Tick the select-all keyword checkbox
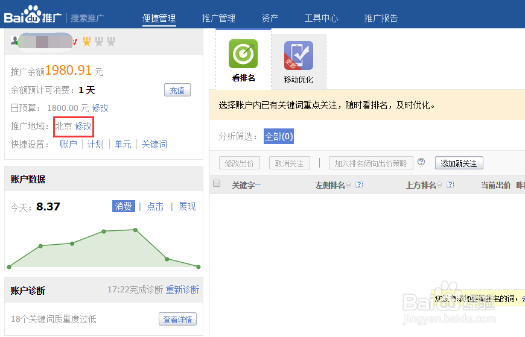Viewport: 525px width, 337px height. click(217, 183)
